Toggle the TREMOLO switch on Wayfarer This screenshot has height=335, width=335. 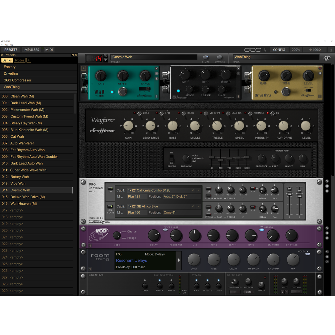250,113
